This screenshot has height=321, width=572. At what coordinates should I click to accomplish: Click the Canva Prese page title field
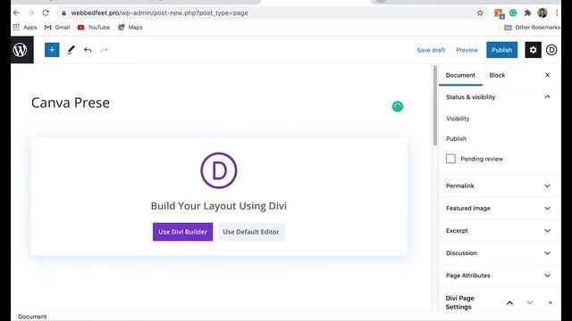(x=219, y=103)
